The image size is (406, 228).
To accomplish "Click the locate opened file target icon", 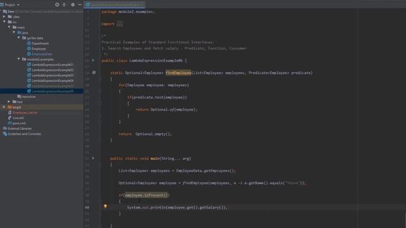I will [57, 4].
